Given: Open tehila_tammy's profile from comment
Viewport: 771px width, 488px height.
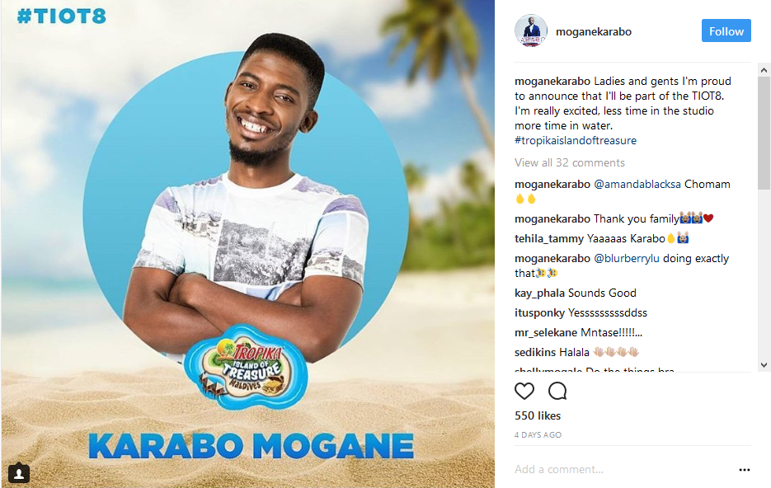Looking at the screenshot, I should [548, 239].
